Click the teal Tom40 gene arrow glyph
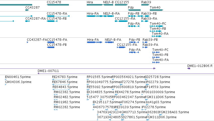Screen dimensions: 214x121 pos(157,10)
